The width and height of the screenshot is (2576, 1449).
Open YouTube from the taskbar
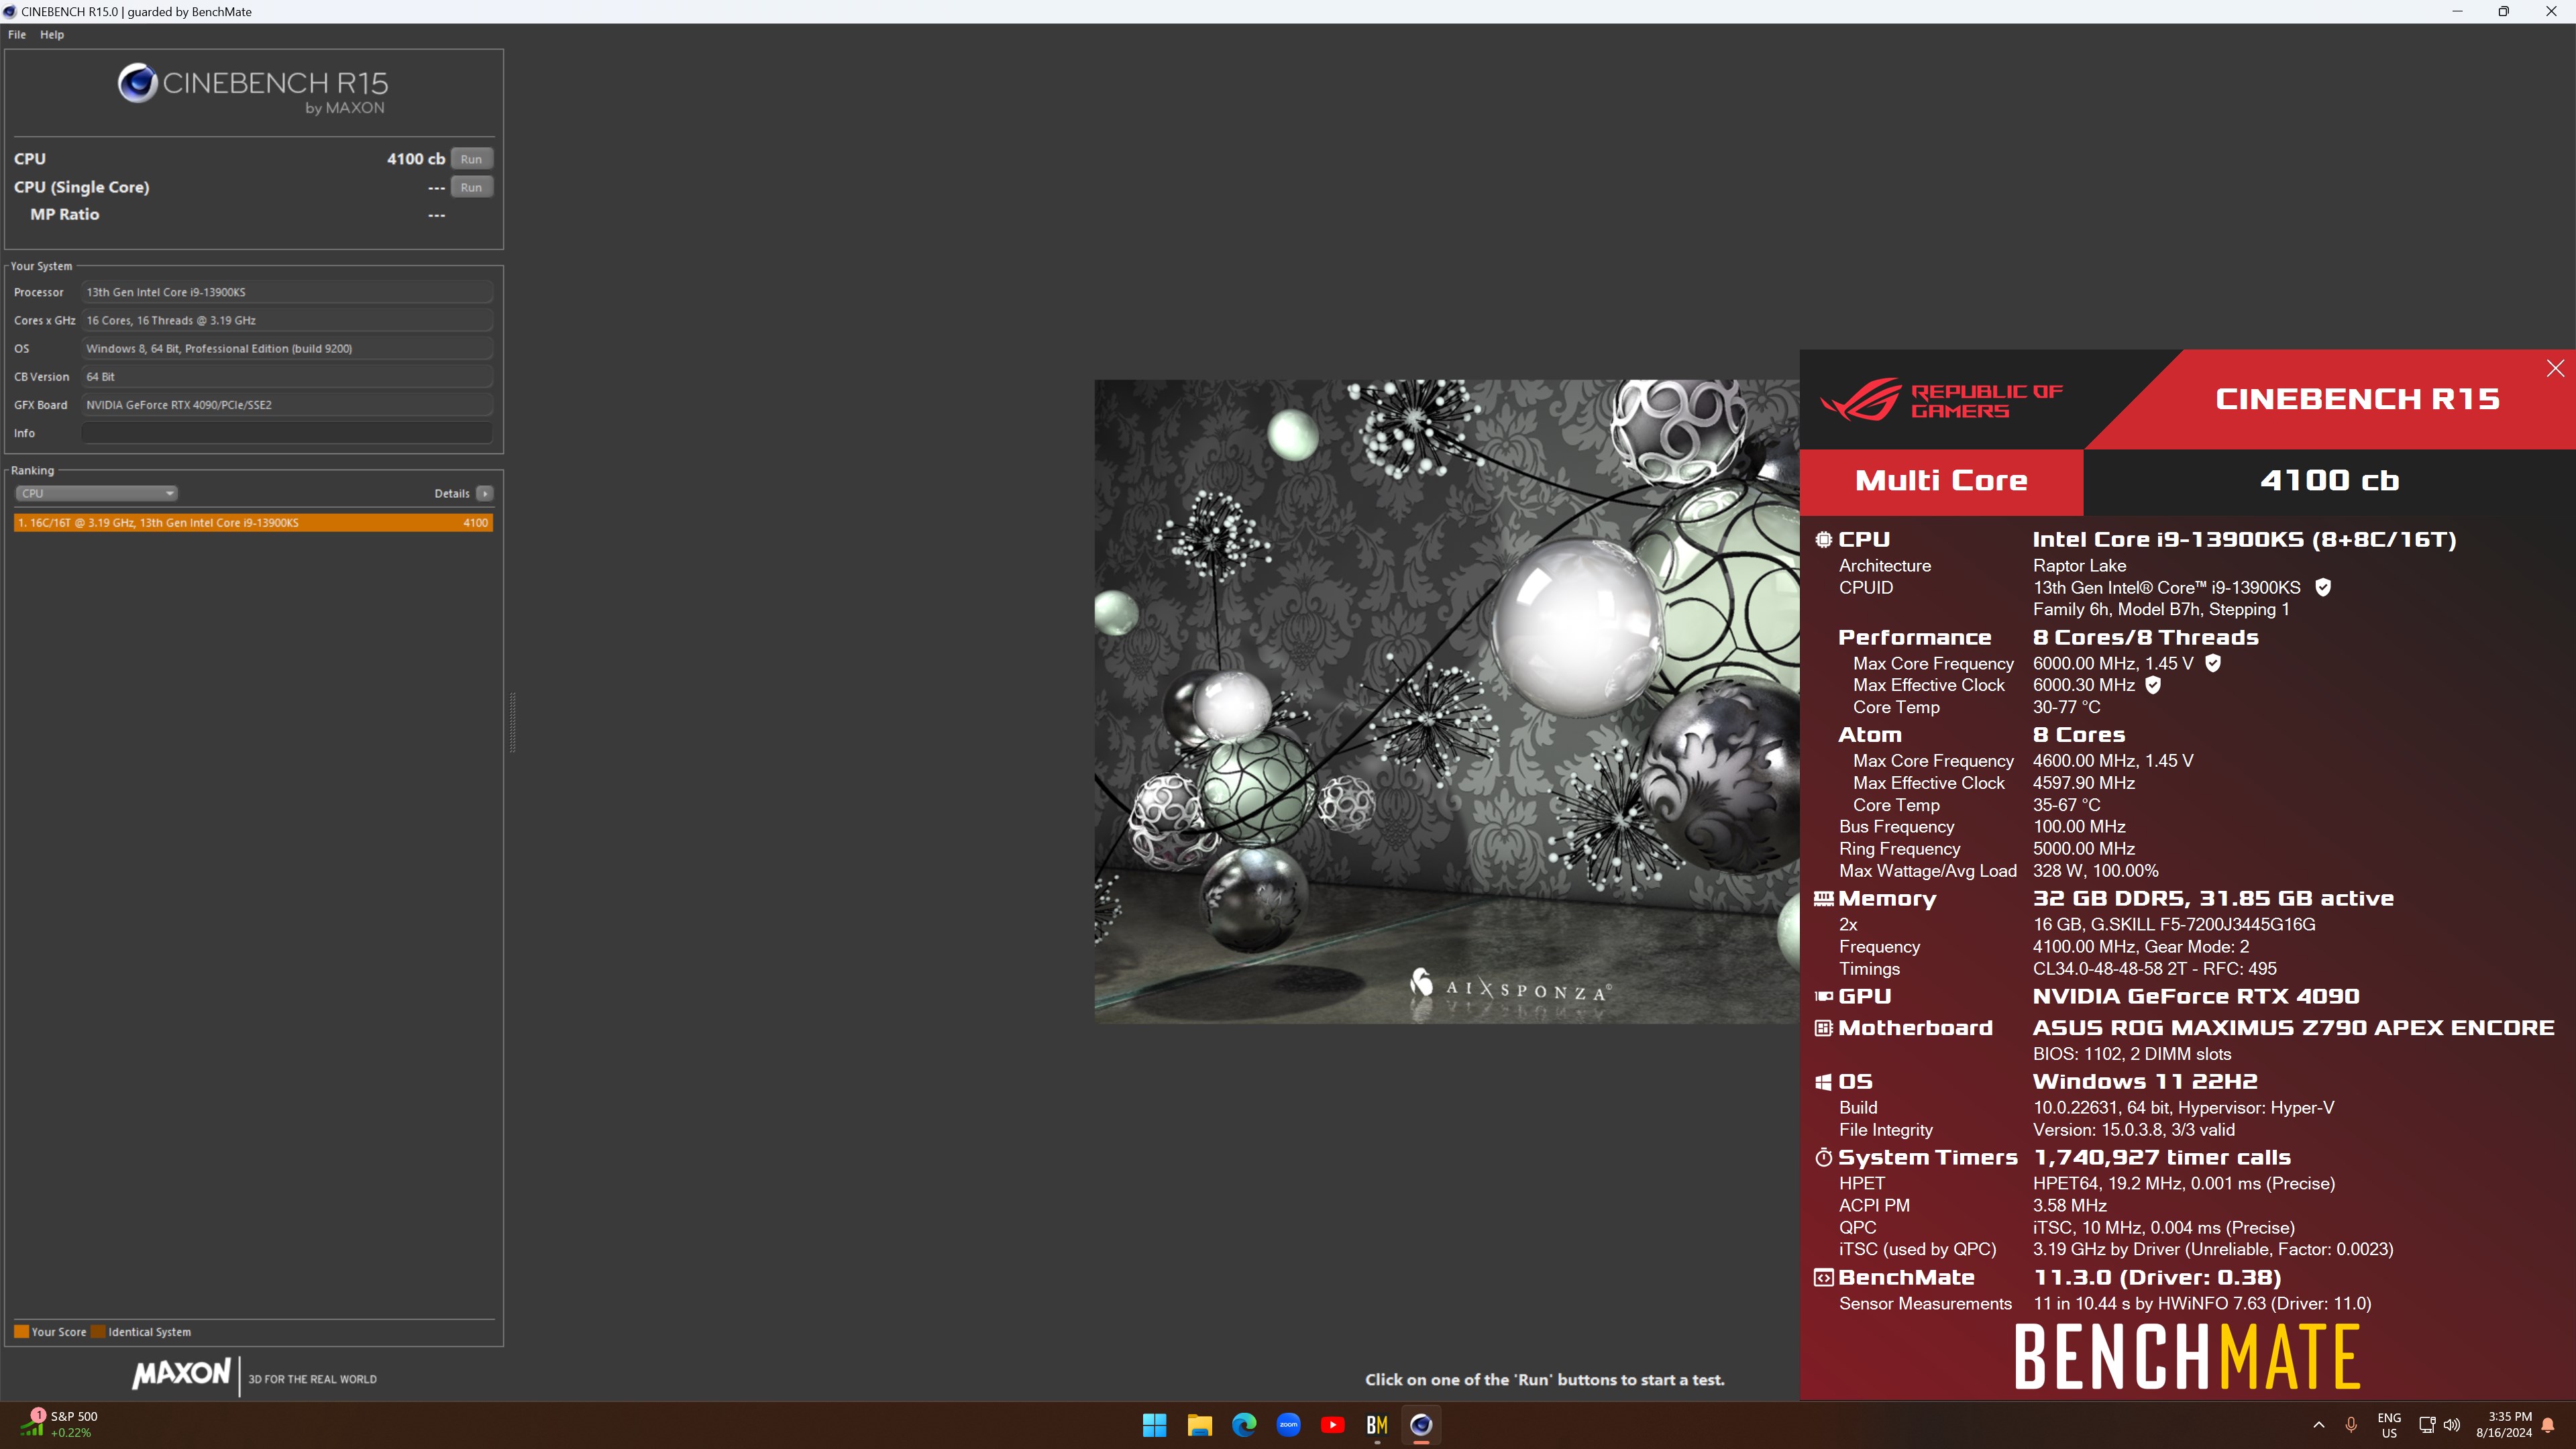click(1332, 1425)
